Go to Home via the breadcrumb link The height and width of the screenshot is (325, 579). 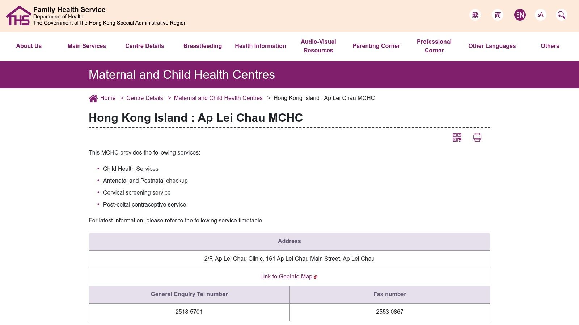tap(108, 98)
